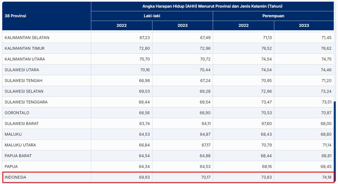Screen dimensions: 338x184
Task: Select the "Perempuan" header cell
Action: click(273, 16)
